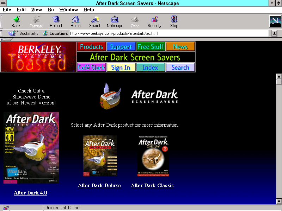Follow the After Dark Deluxe link
This screenshot has width=282, height=211.
[x=99, y=186]
